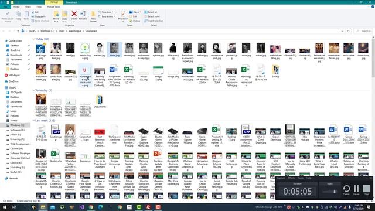Collapse the Last week (136) group
375x211 pixels.
coord(33,121)
